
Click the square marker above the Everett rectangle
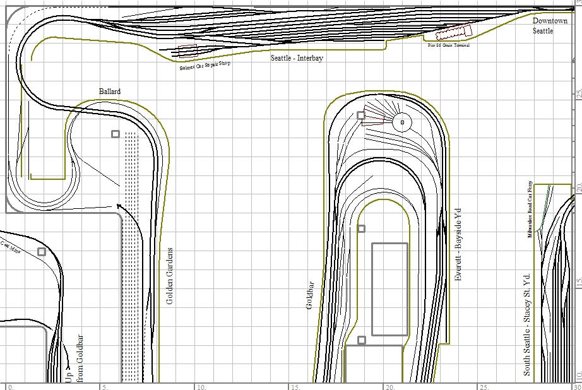pyautogui.click(x=361, y=228)
